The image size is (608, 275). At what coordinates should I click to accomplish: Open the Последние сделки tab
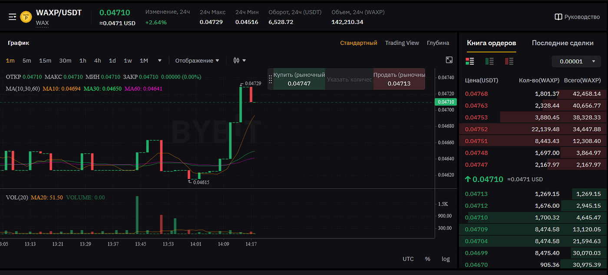coord(562,43)
